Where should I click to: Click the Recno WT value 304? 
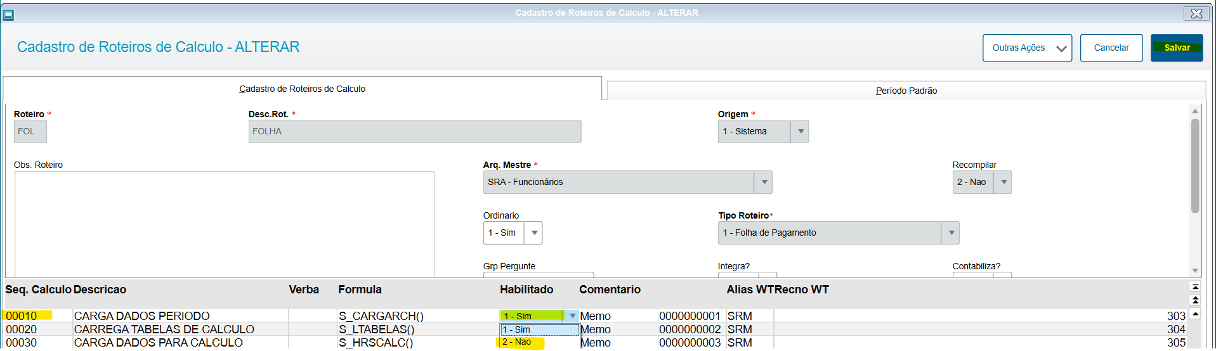[1176, 329]
